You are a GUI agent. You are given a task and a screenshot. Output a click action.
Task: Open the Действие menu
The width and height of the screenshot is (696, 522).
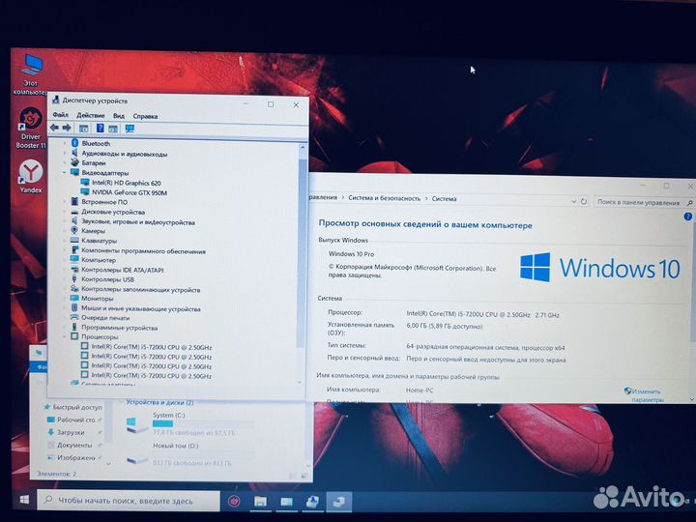[91, 115]
